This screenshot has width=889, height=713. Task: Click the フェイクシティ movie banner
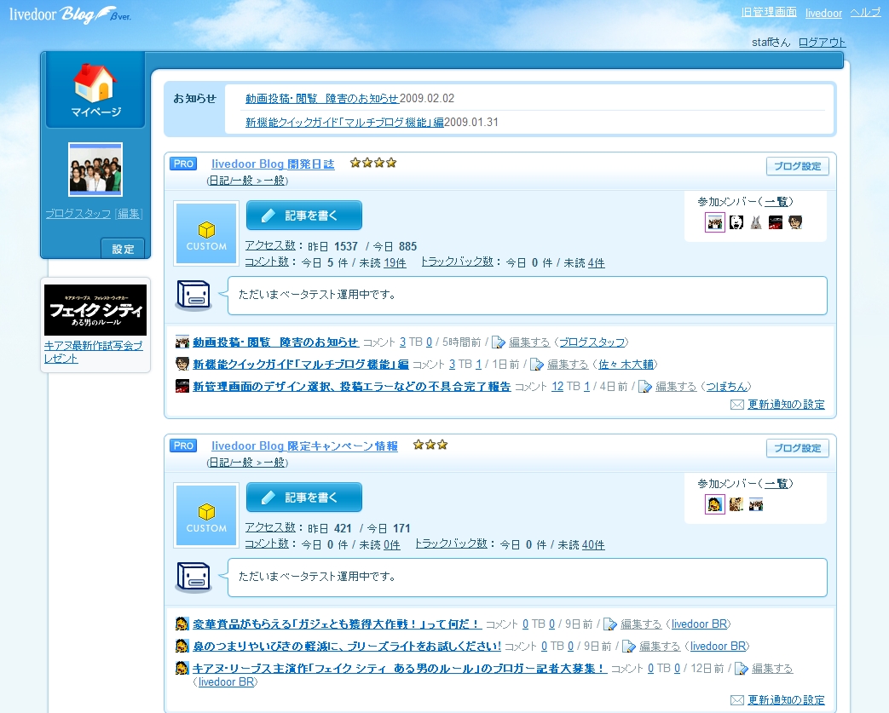tap(95, 310)
